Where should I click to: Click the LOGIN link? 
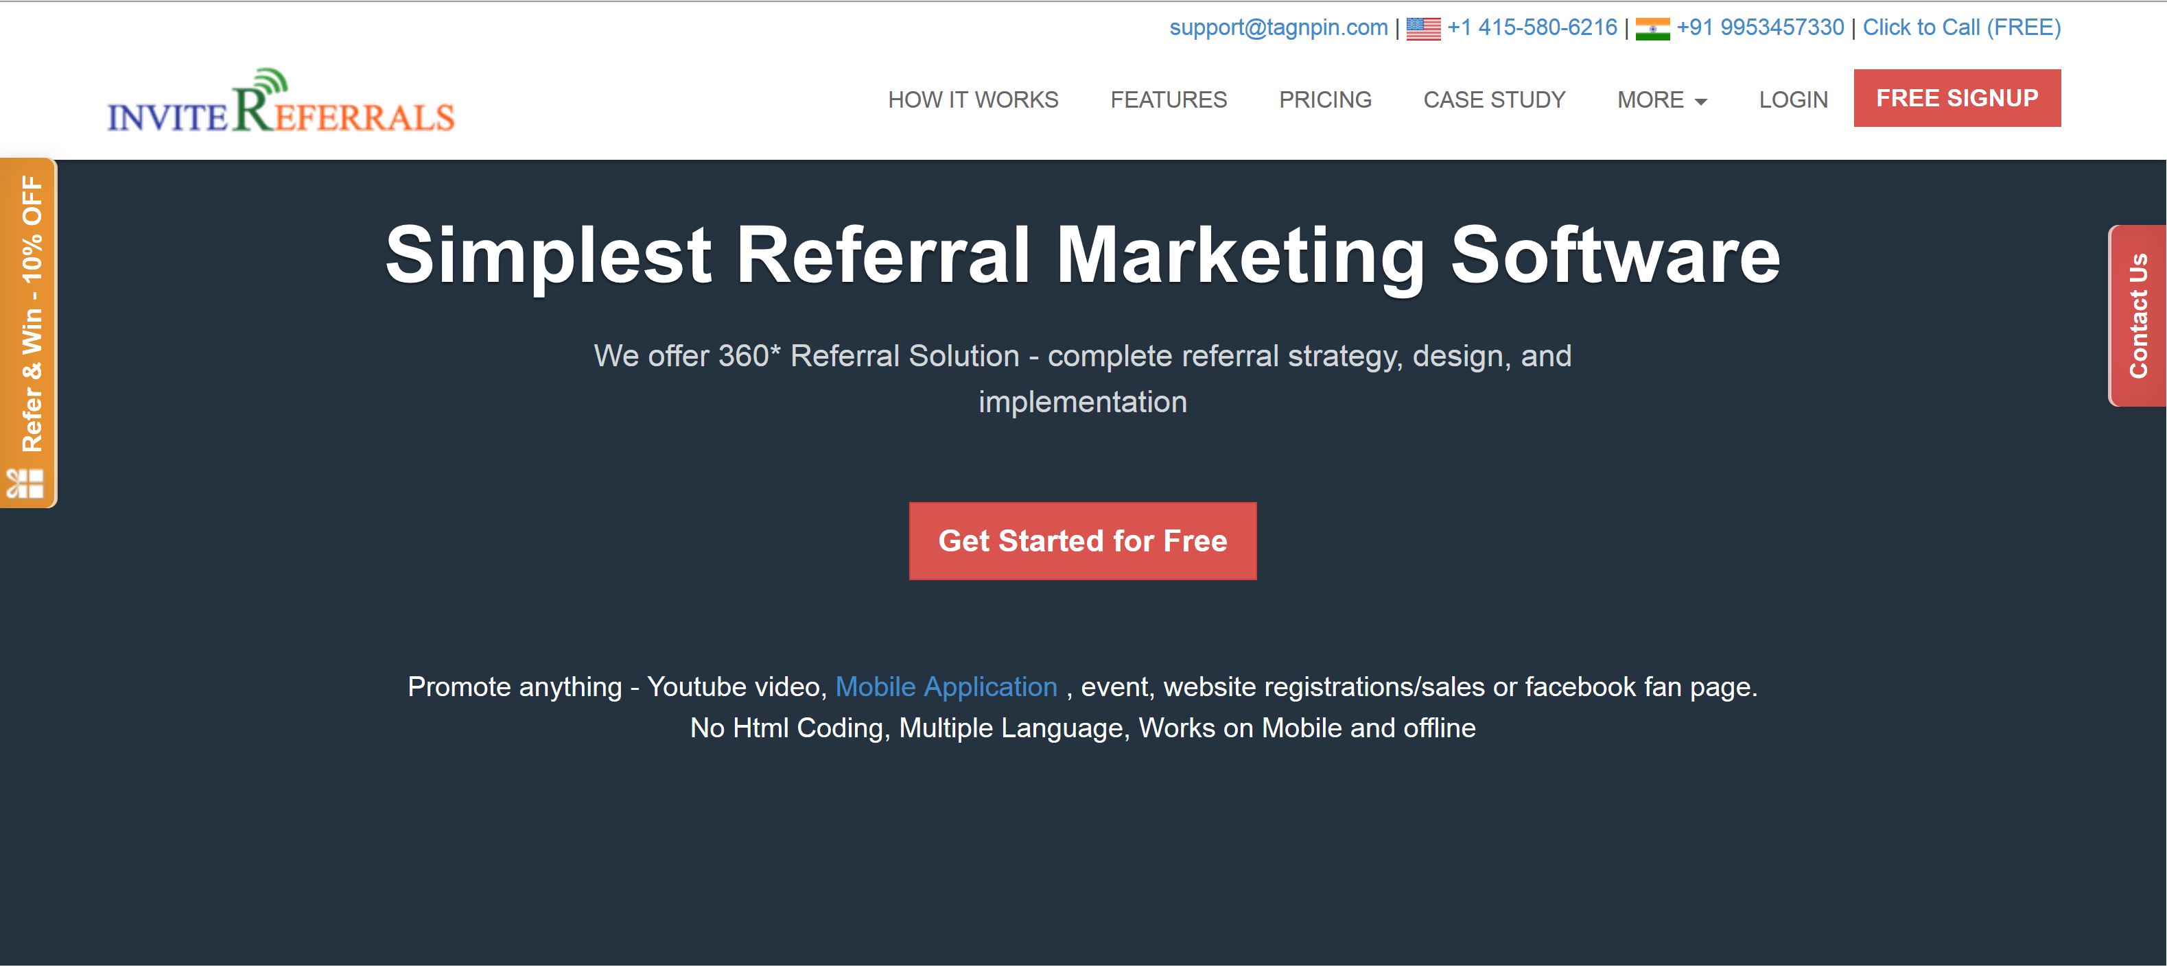1794,100
